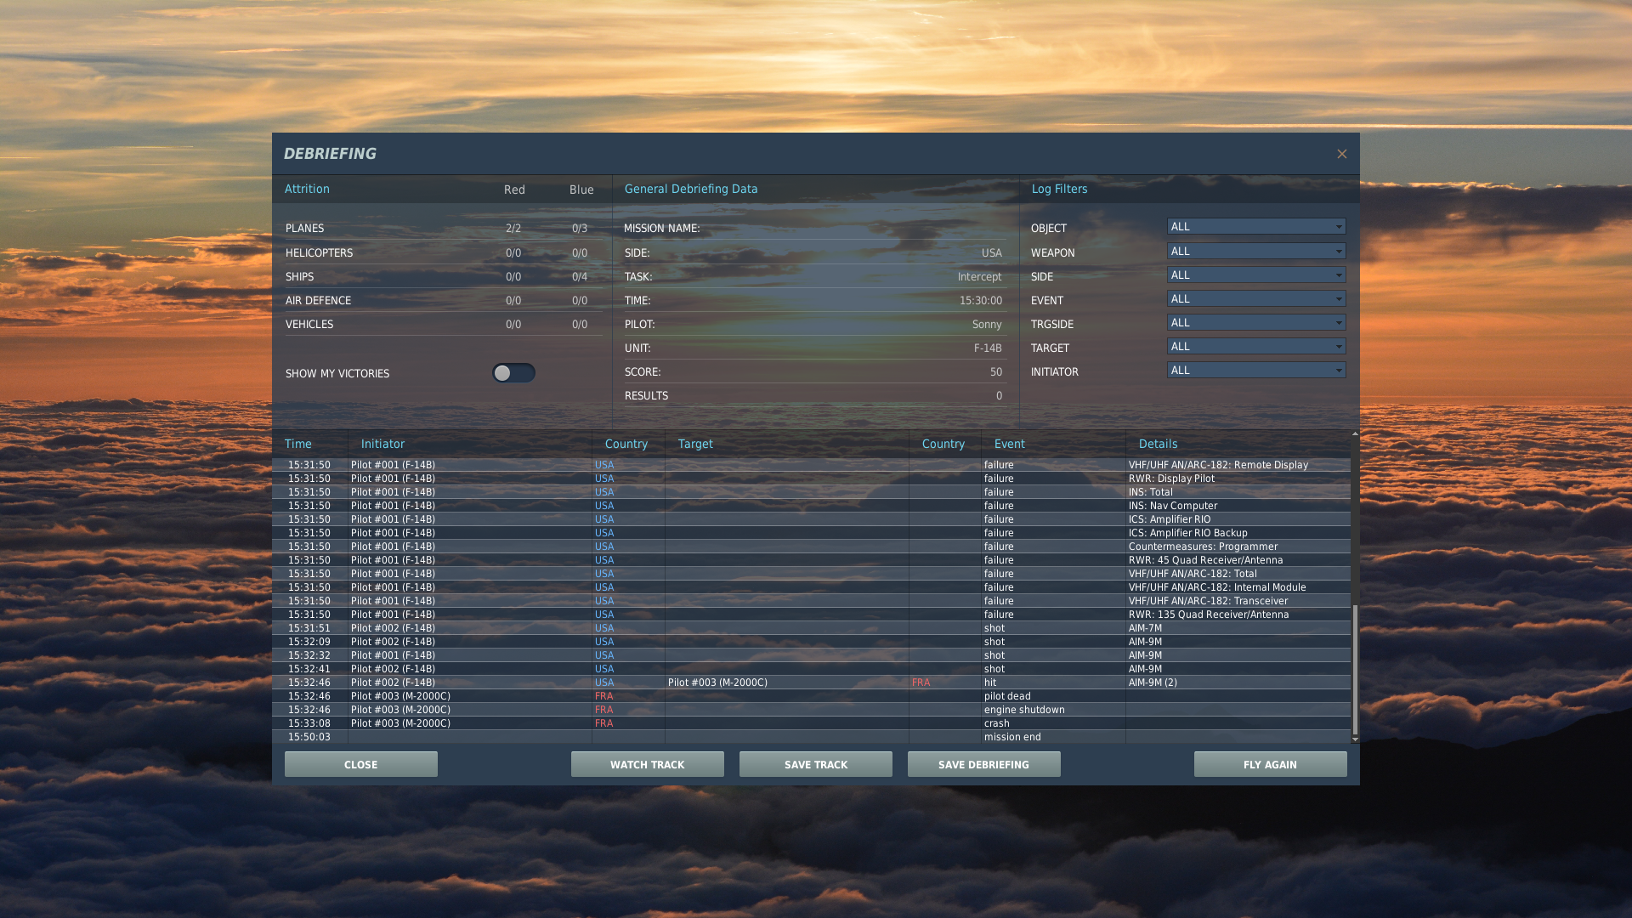Screen dimensions: 1632x918
Task: Click the SAVE TRACK button
Action: pyautogui.click(x=816, y=764)
